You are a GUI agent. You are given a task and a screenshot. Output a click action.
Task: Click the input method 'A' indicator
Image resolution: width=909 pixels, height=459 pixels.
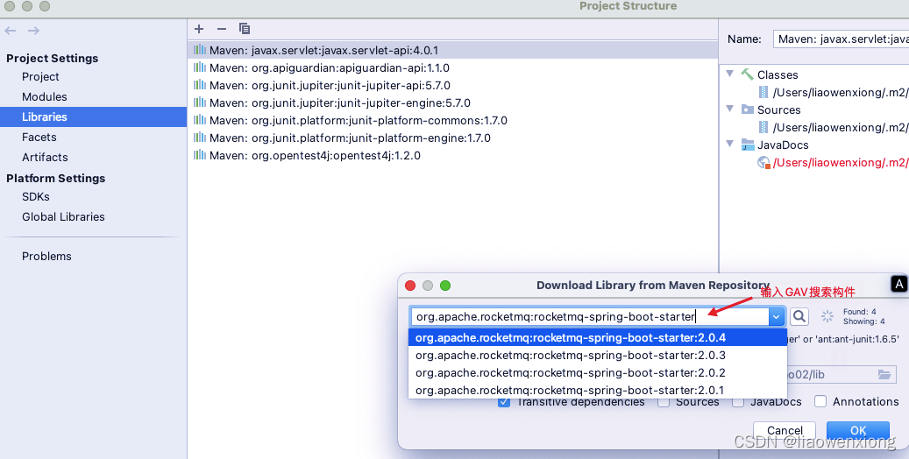[x=898, y=284]
